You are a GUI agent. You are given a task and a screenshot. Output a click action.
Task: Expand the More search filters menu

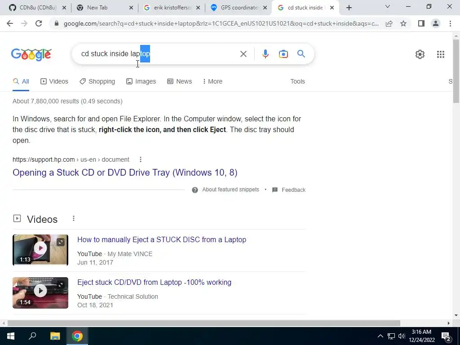pyautogui.click(x=212, y=82)
